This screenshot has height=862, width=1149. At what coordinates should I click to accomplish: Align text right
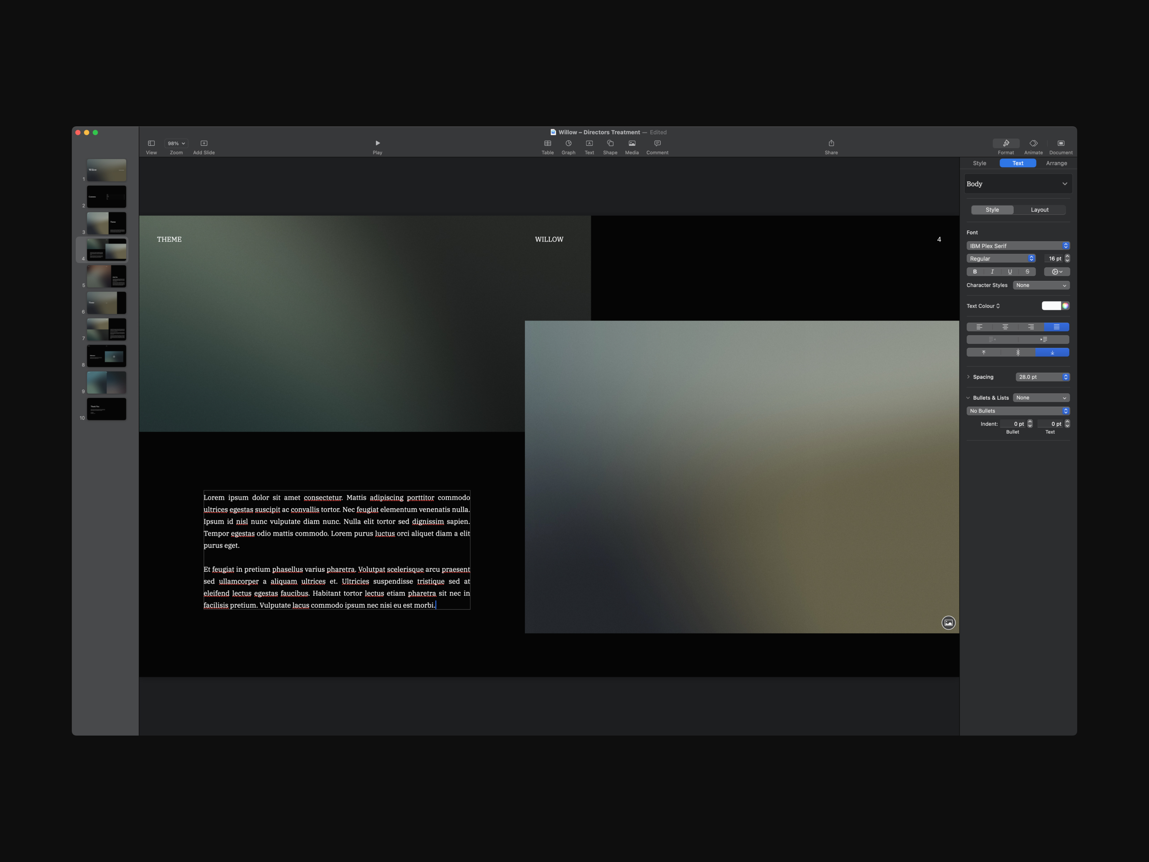(1031, 327)
